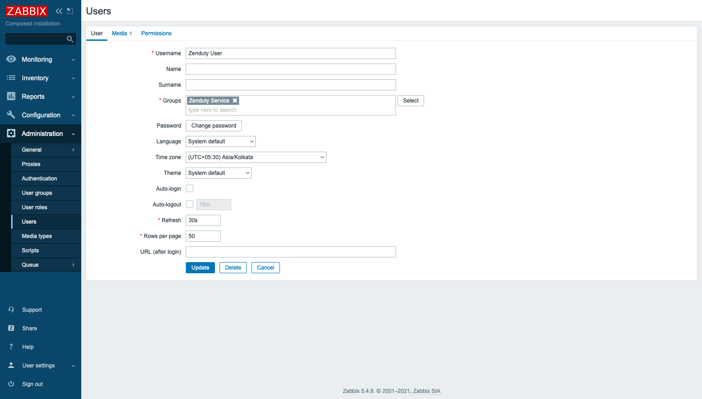Focus the Surname input field
The image size is (702, 399).
click(291, 85)
